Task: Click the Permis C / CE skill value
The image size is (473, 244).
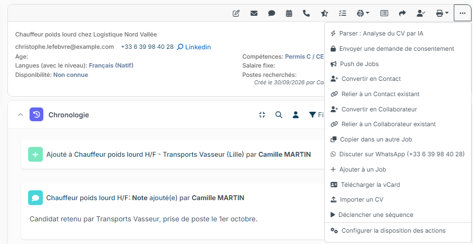Action: [x=304, y=57]
